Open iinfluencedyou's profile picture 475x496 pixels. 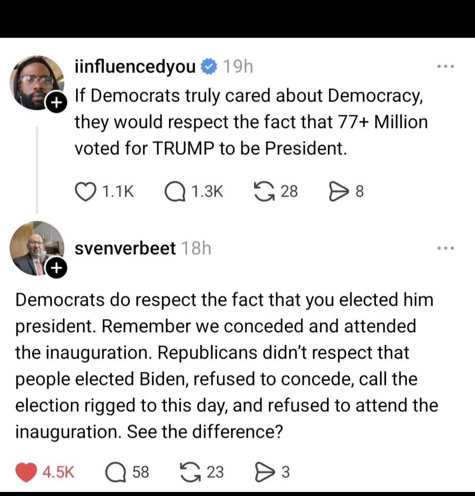(x=36, y=81)
